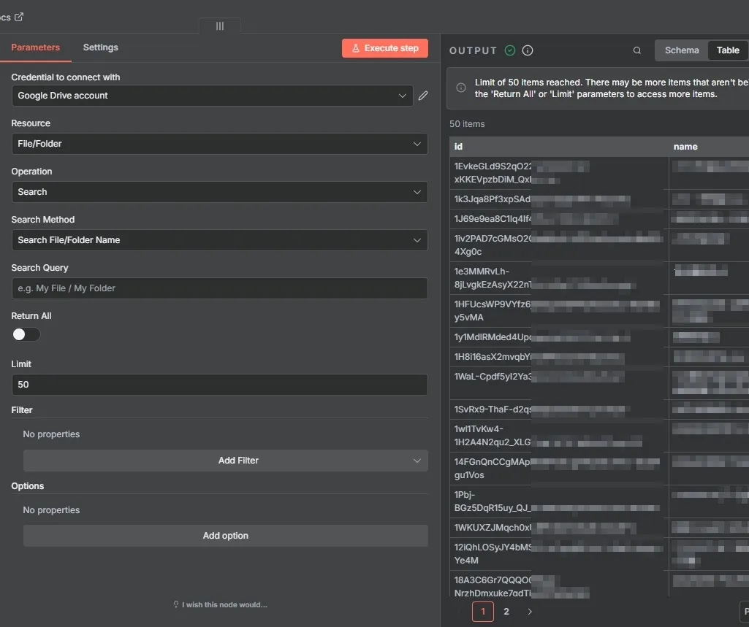This screenshot has width=749, height=627.
Task: Click the Limit field showing 50
Action: 220,385
